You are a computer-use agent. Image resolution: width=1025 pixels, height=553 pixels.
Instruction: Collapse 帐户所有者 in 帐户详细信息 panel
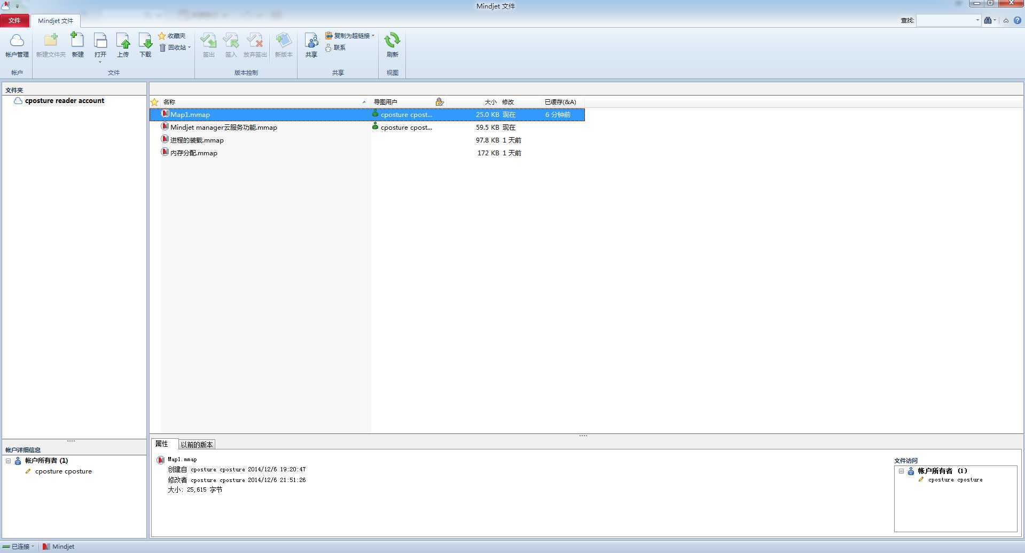tap(8, 461)
